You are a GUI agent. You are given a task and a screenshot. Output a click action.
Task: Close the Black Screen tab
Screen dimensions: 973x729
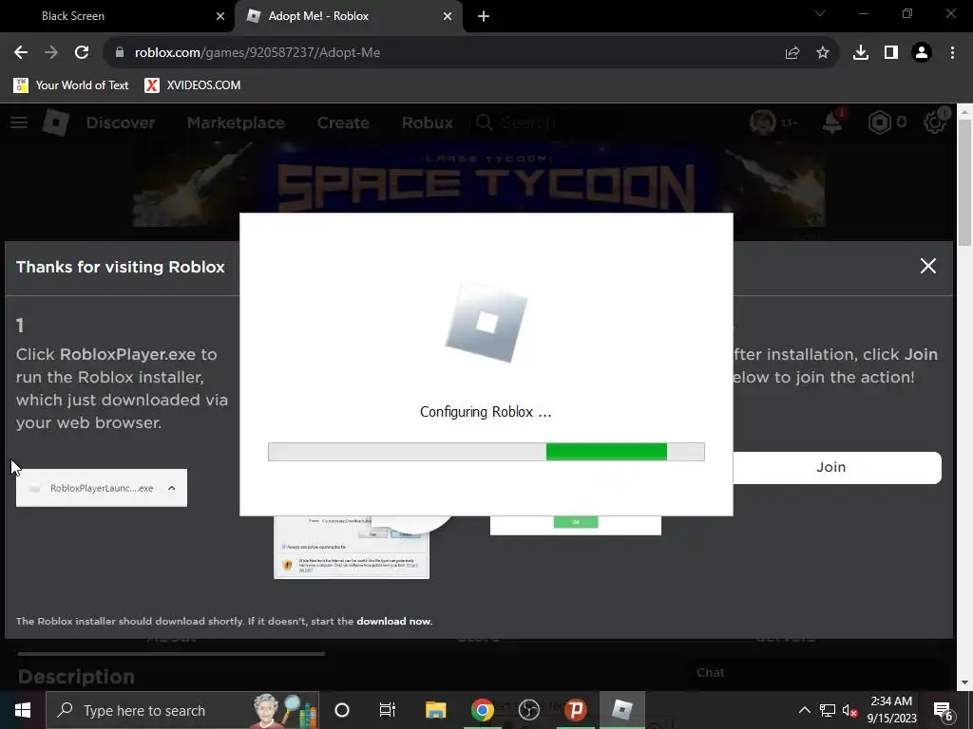click(x=220, y=16)
